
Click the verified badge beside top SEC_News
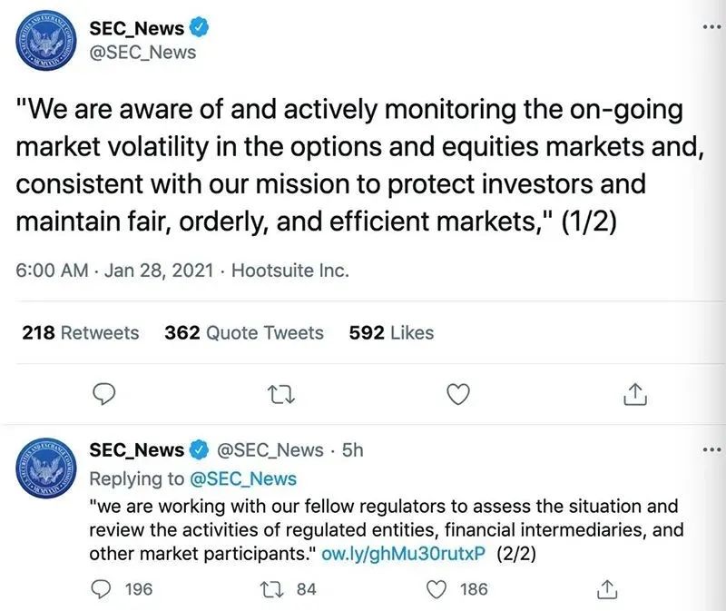(x=200, y=27)
